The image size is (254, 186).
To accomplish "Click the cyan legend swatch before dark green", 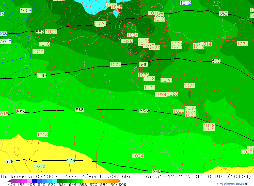I will 55,181.
